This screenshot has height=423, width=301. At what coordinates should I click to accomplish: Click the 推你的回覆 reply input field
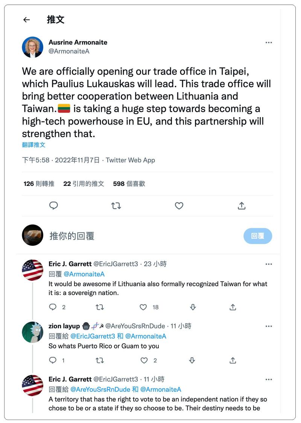pyautogui.click(x=143, y=236)
